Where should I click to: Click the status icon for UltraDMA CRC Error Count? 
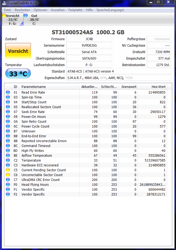click(8, 180)
